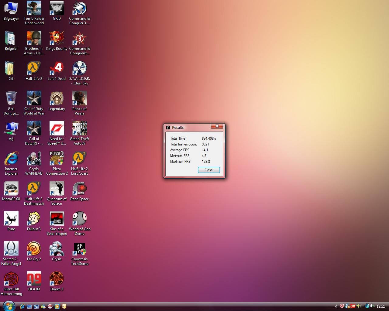Open the red security shield tray icon
This screenshot has width=389, height=311.
pos(342,306)
